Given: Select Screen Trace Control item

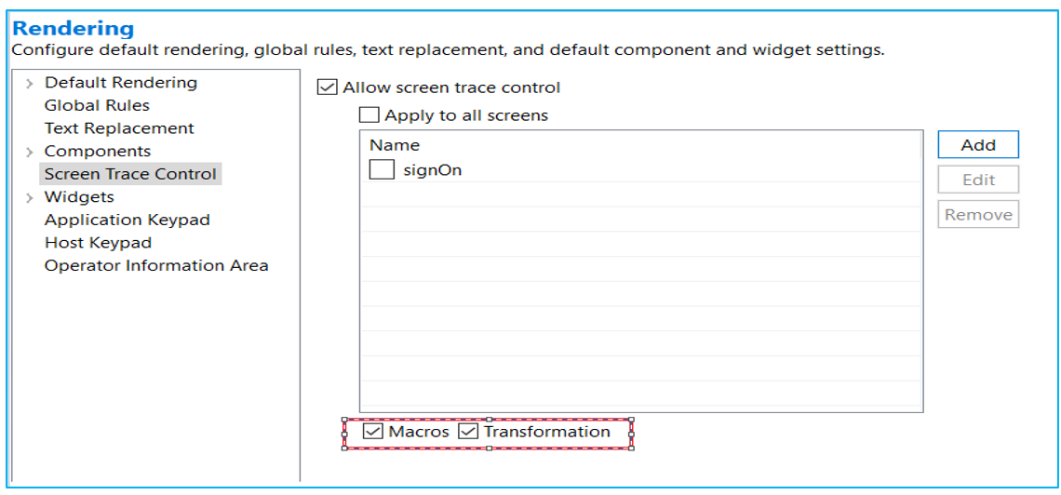Looking at the screenshot, I should (x=130, y=174).
